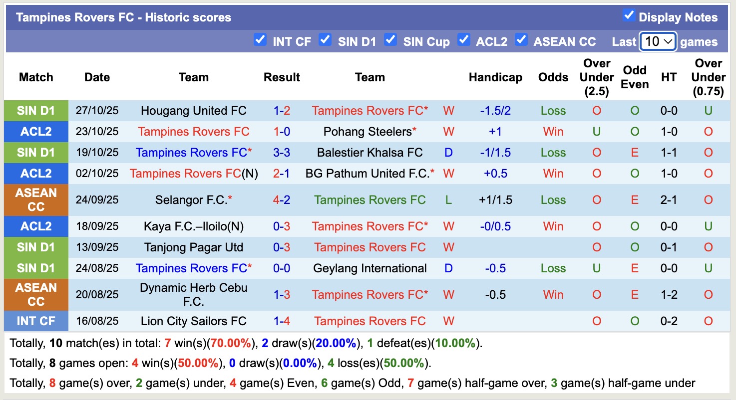Click the Pohang Steelers team name

pos(367,132)
